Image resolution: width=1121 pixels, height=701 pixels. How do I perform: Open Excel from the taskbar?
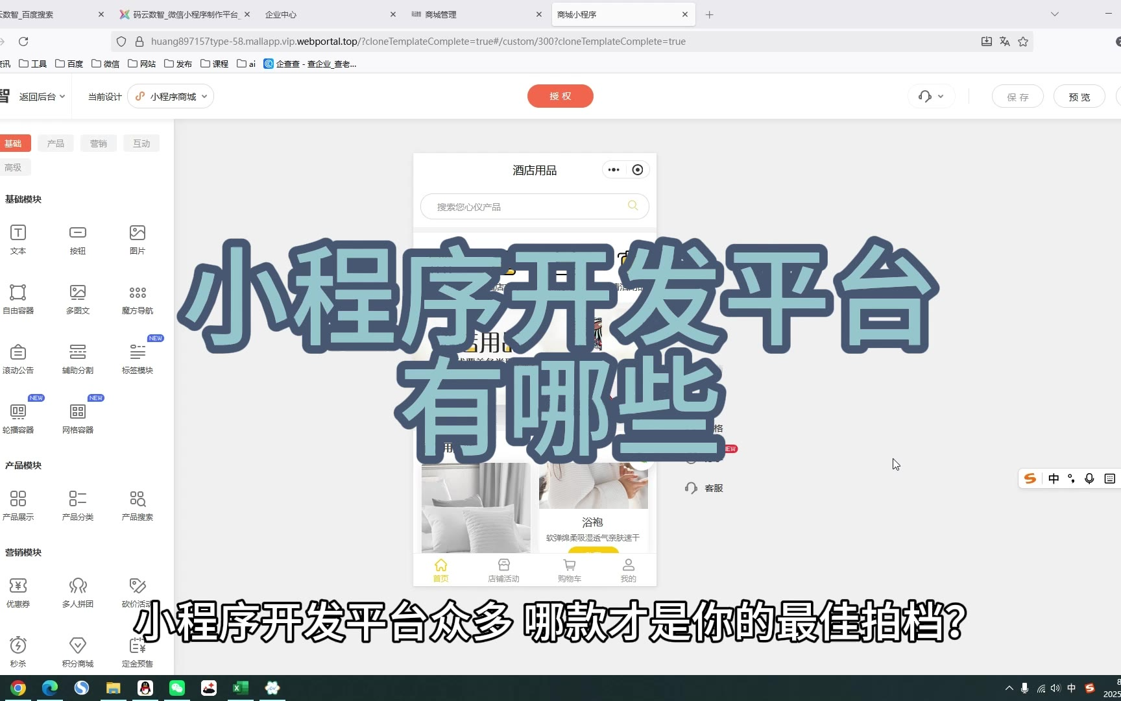tap(241, 688)
